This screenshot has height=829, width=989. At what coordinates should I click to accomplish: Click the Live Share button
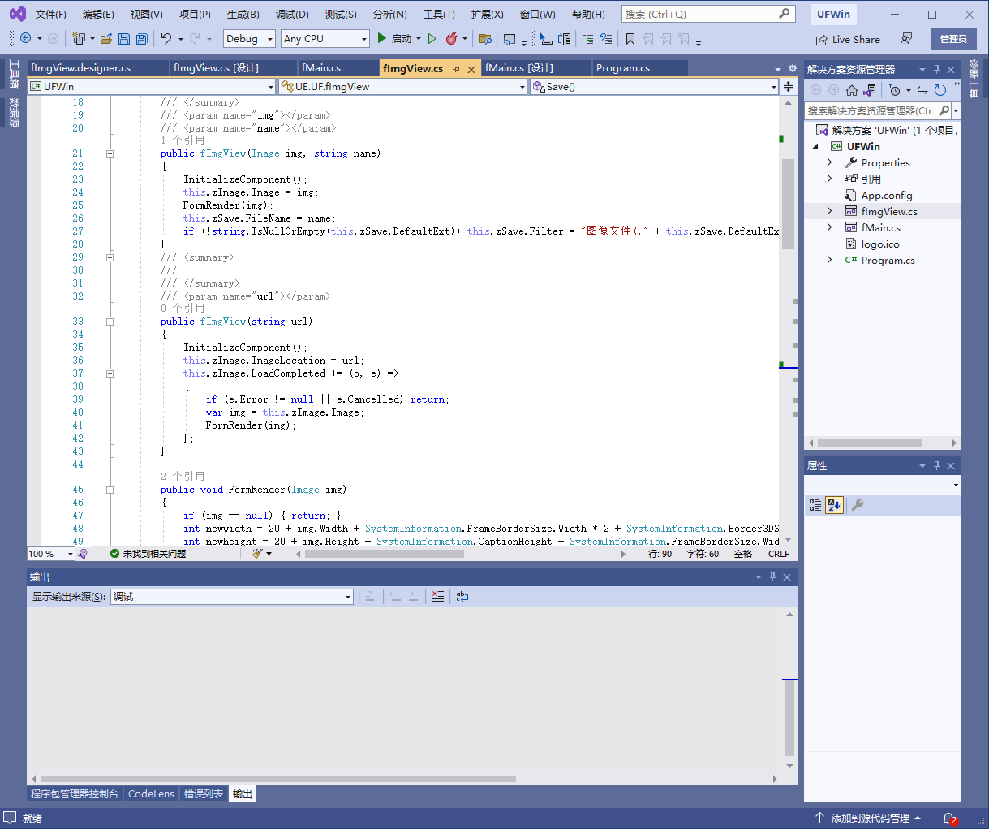click(848, 39)
